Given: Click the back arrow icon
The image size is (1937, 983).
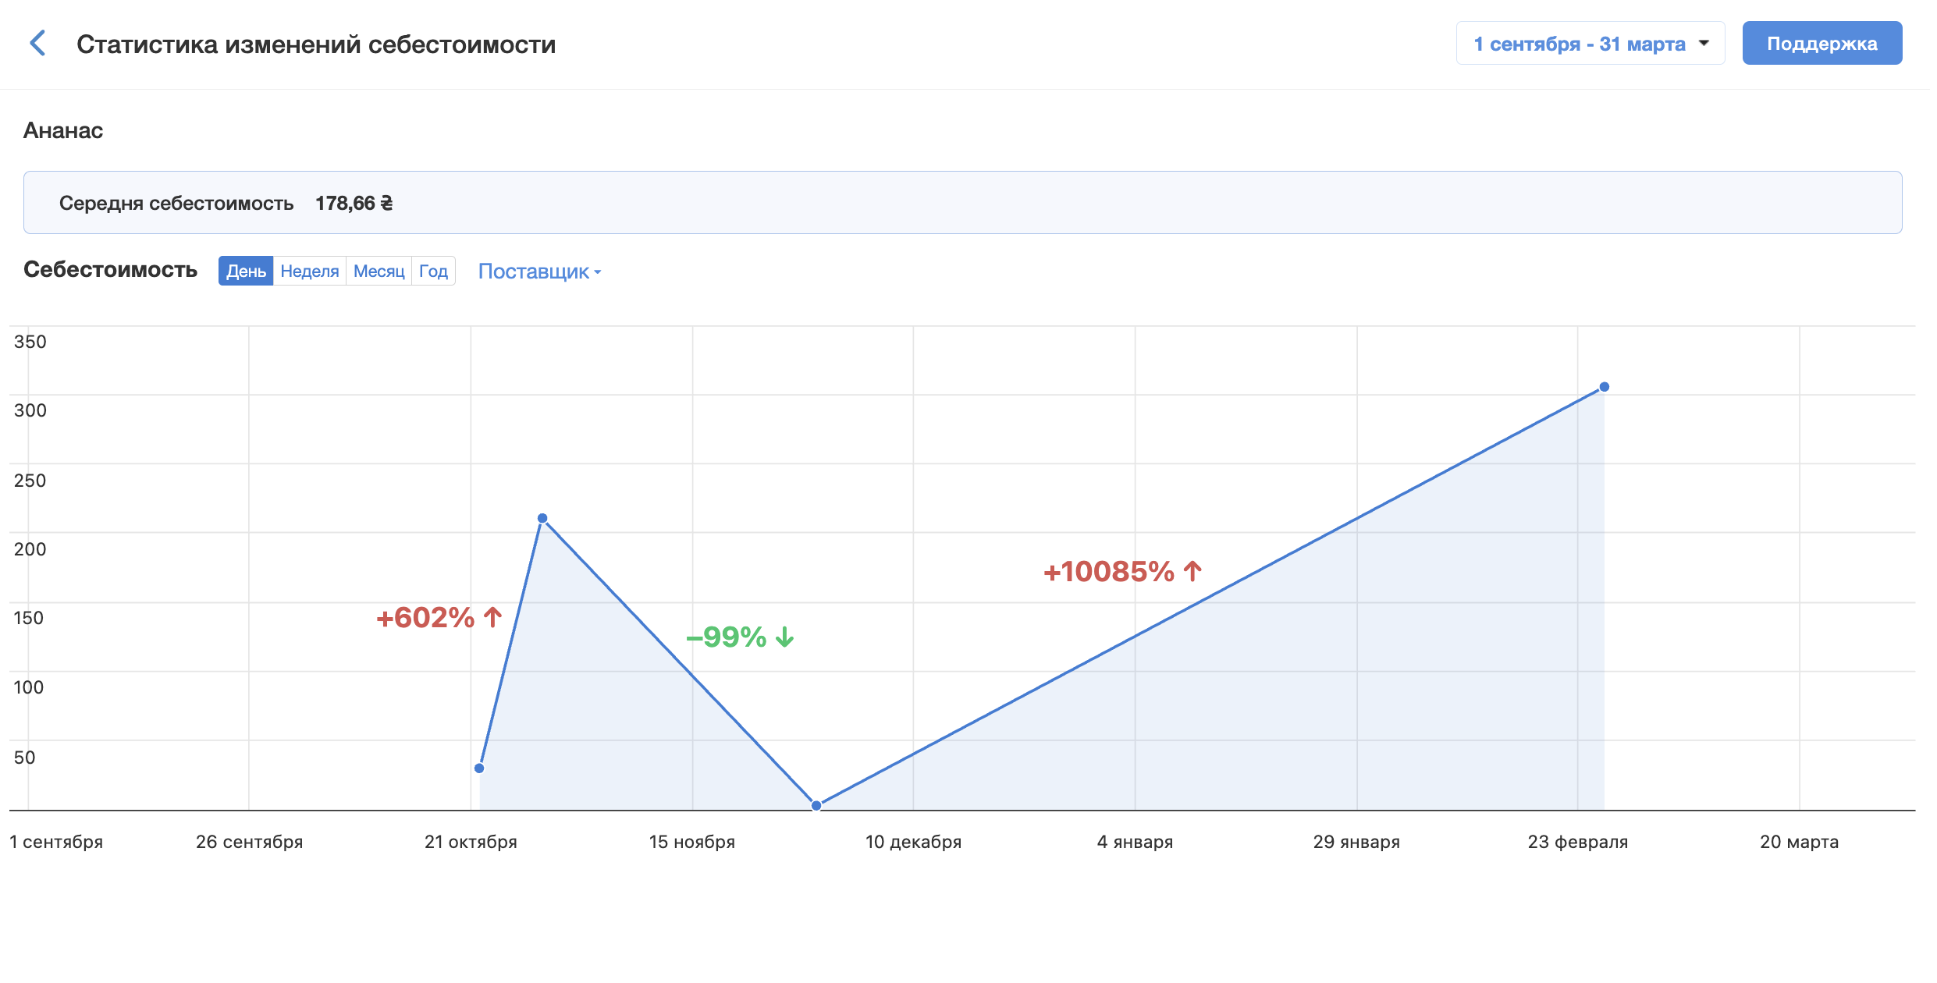Looking at the screenshot, I should click(37, 44).
